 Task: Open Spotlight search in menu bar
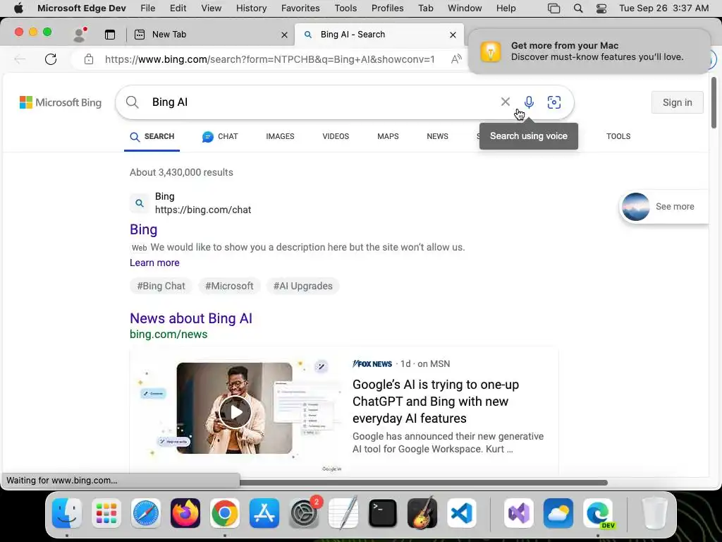[x=578, y=8]
